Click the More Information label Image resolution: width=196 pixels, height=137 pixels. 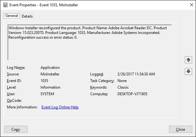point(22,107)
